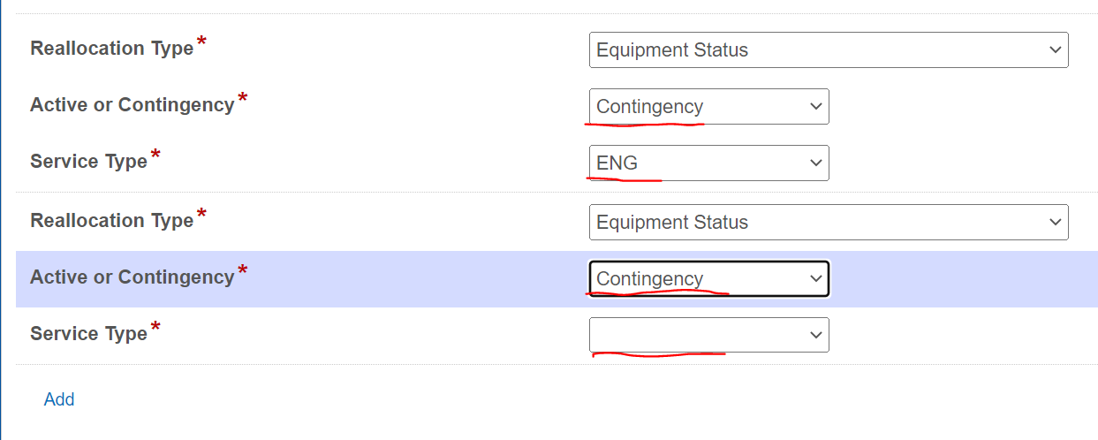Open the focused Contingency dropdown in the highlighted row
The image size is (1098, 440).
click(x=708, y=278)
